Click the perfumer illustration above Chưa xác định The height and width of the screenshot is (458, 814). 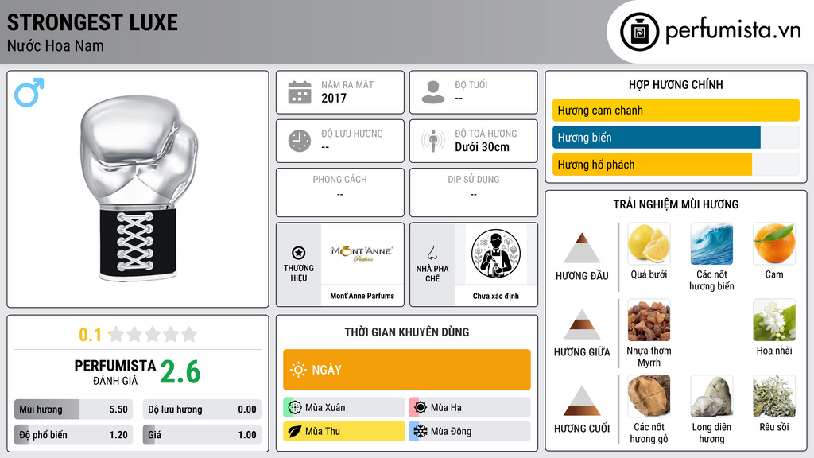pyautogui.click(x=496, y=254)
